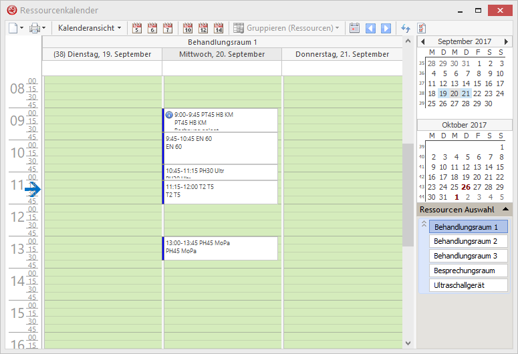Click the printer icon in toolbar
The image size is (518, 354).
pyautogui.click(x=35, y=28)
